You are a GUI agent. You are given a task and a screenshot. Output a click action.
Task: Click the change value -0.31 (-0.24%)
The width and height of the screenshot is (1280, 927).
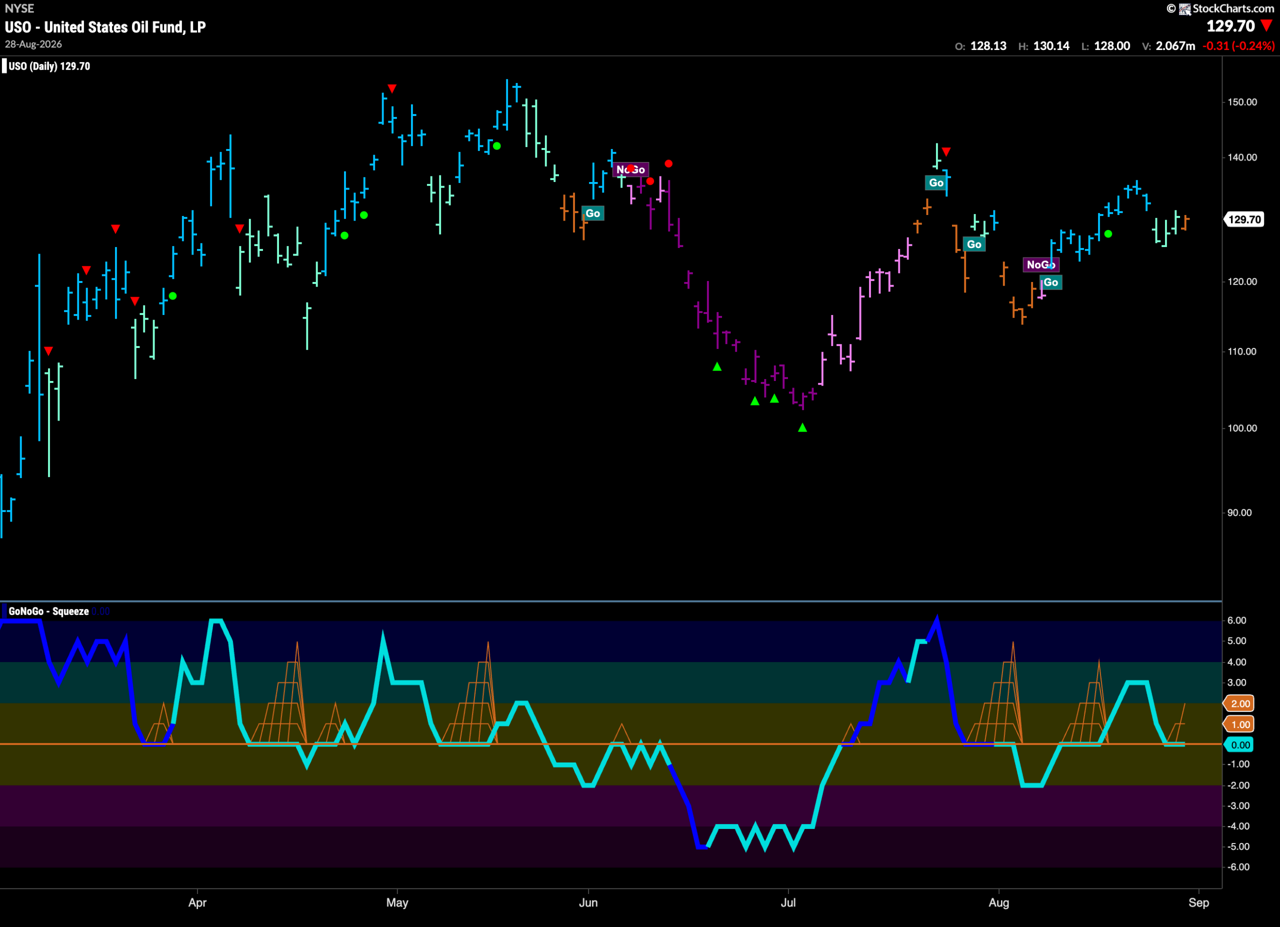pos(1238,45)
